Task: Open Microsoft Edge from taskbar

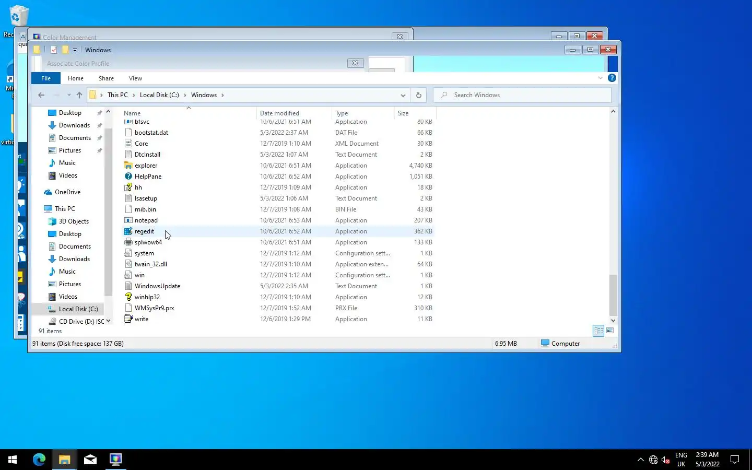Action: tap(39, 460)
